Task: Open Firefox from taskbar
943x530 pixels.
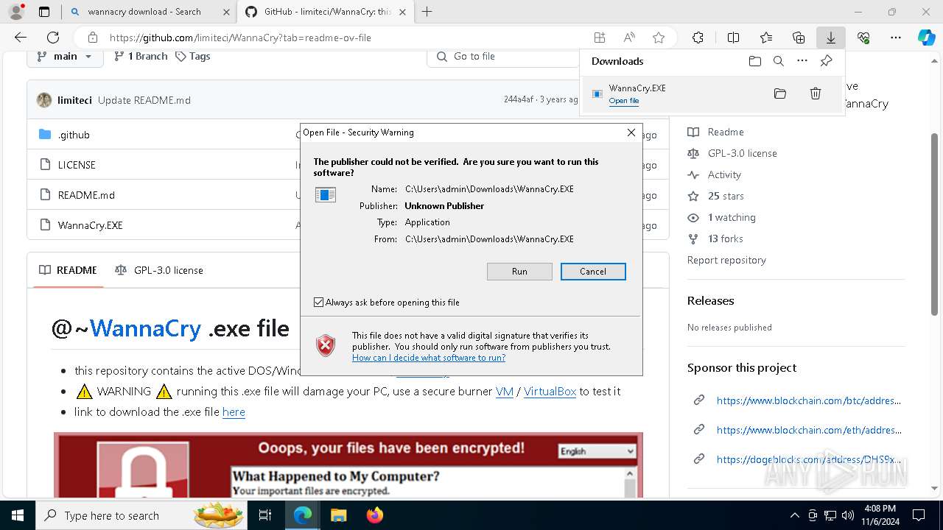Action: (375, 515)
